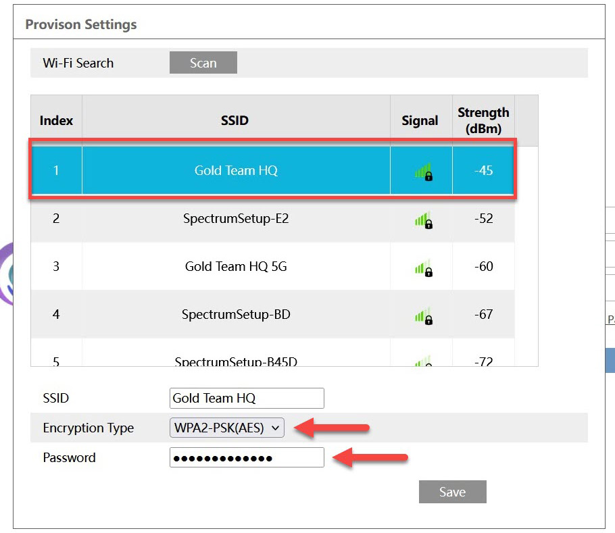Click the Scan button for Wi-Fi search

coord(203,63)
